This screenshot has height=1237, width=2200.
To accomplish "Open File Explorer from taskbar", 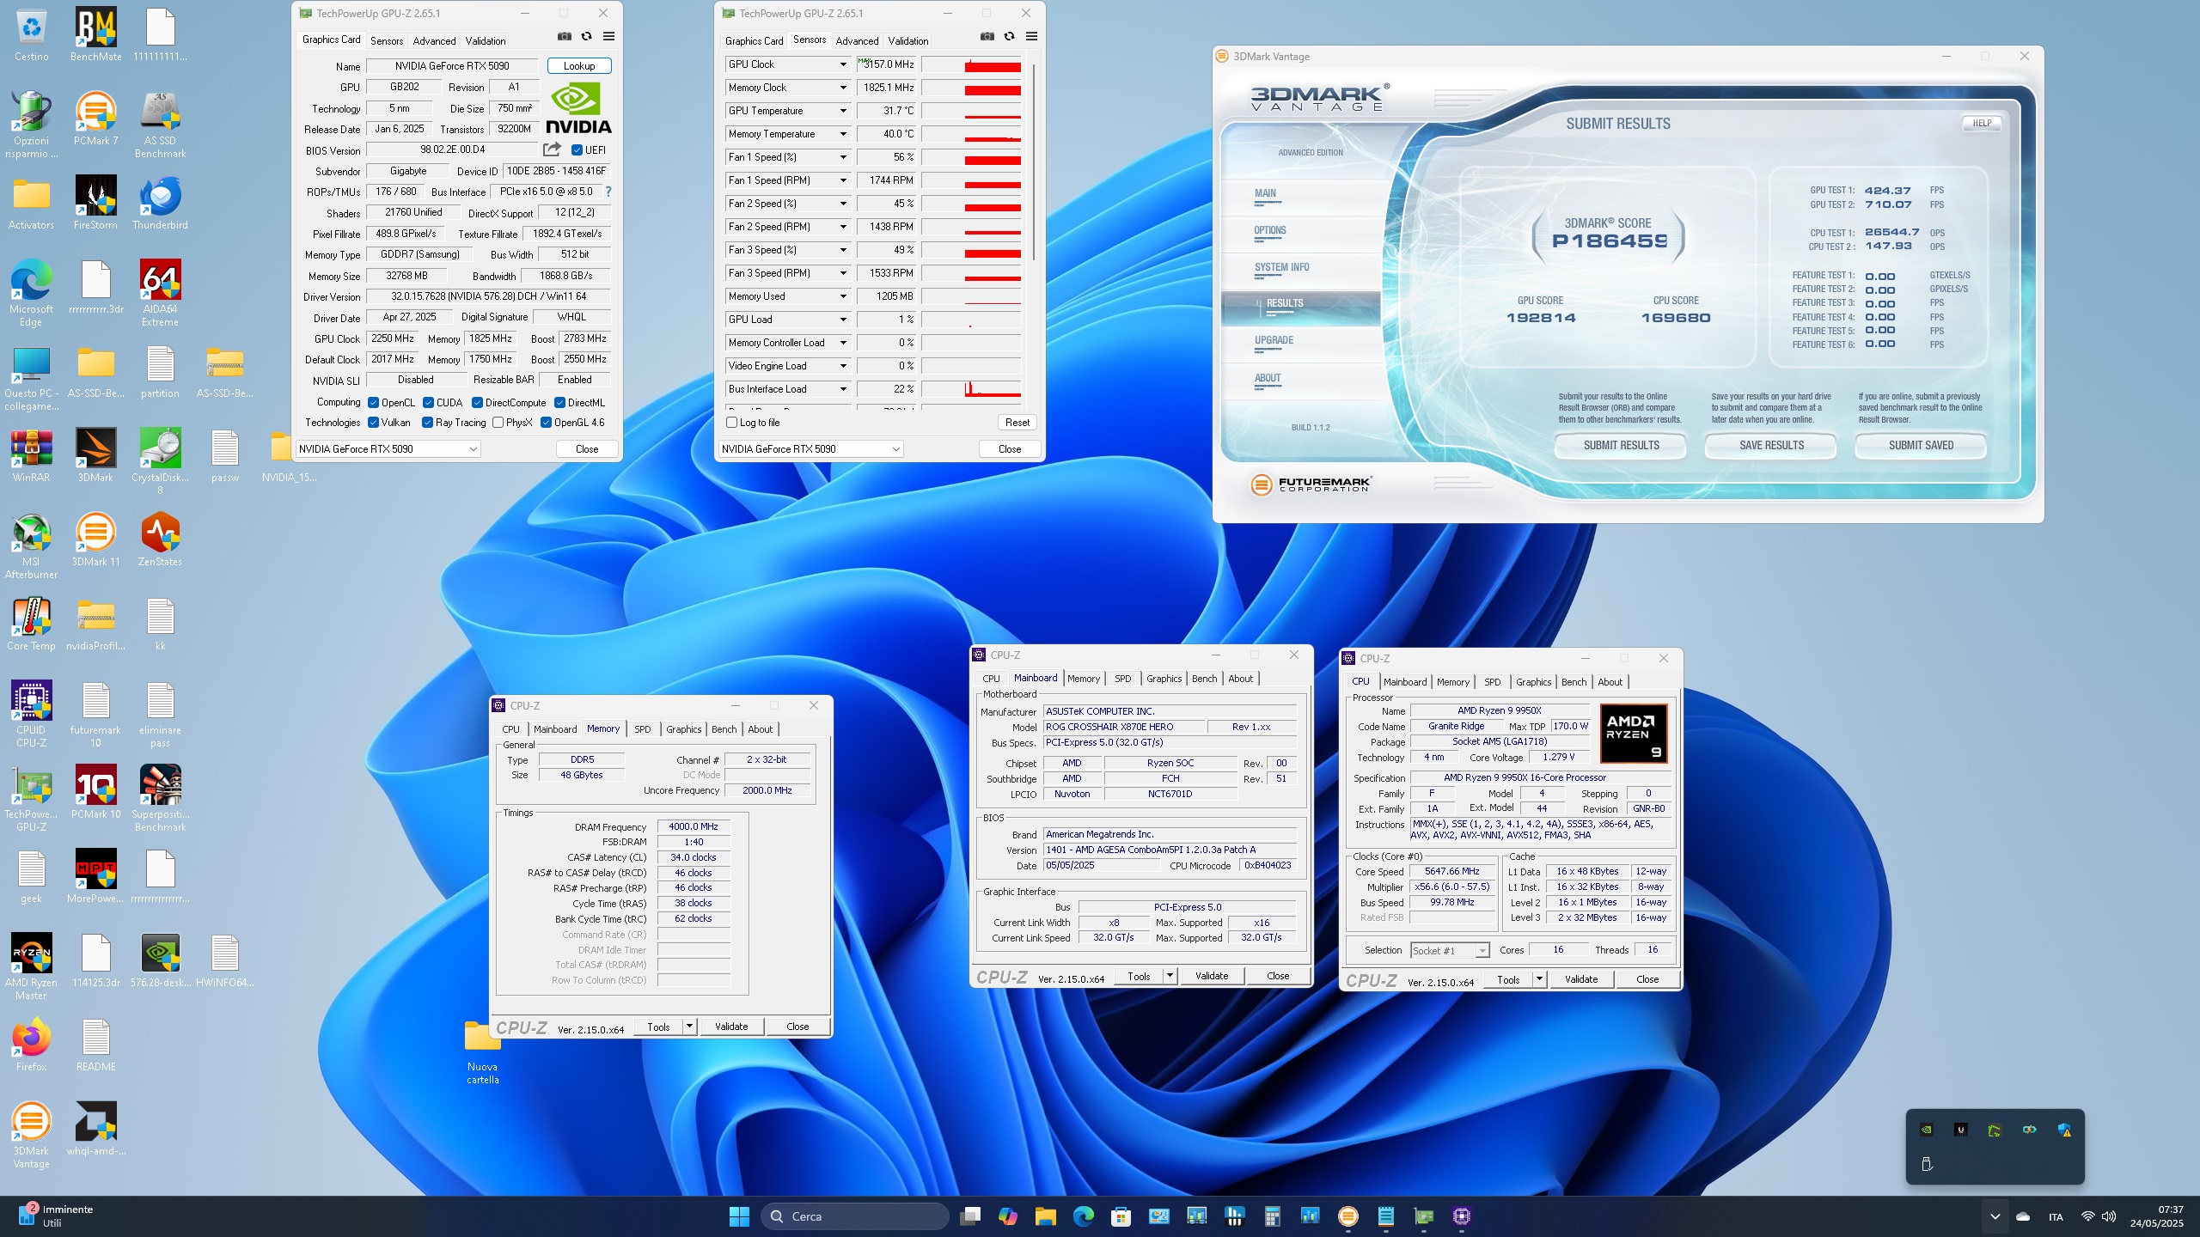I will (1044, 1216).
